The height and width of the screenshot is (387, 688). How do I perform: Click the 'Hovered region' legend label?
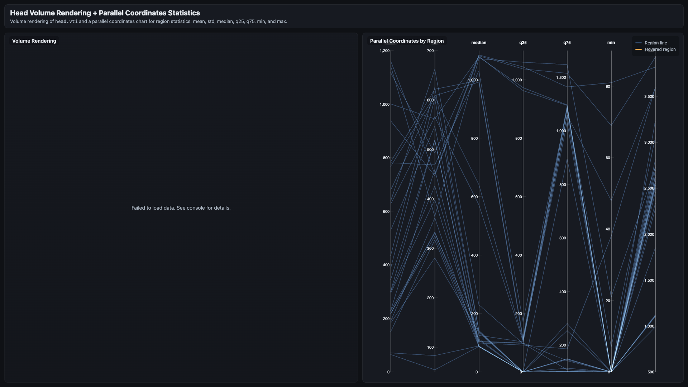660,49
